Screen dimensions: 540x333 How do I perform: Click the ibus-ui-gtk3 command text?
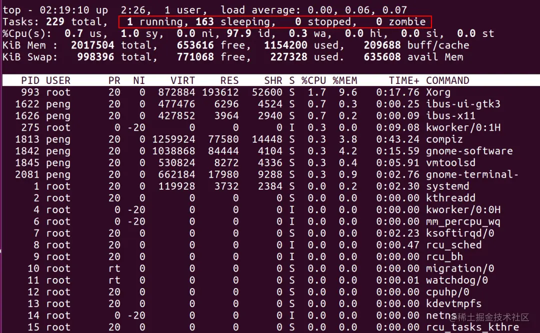click(463, 104)
